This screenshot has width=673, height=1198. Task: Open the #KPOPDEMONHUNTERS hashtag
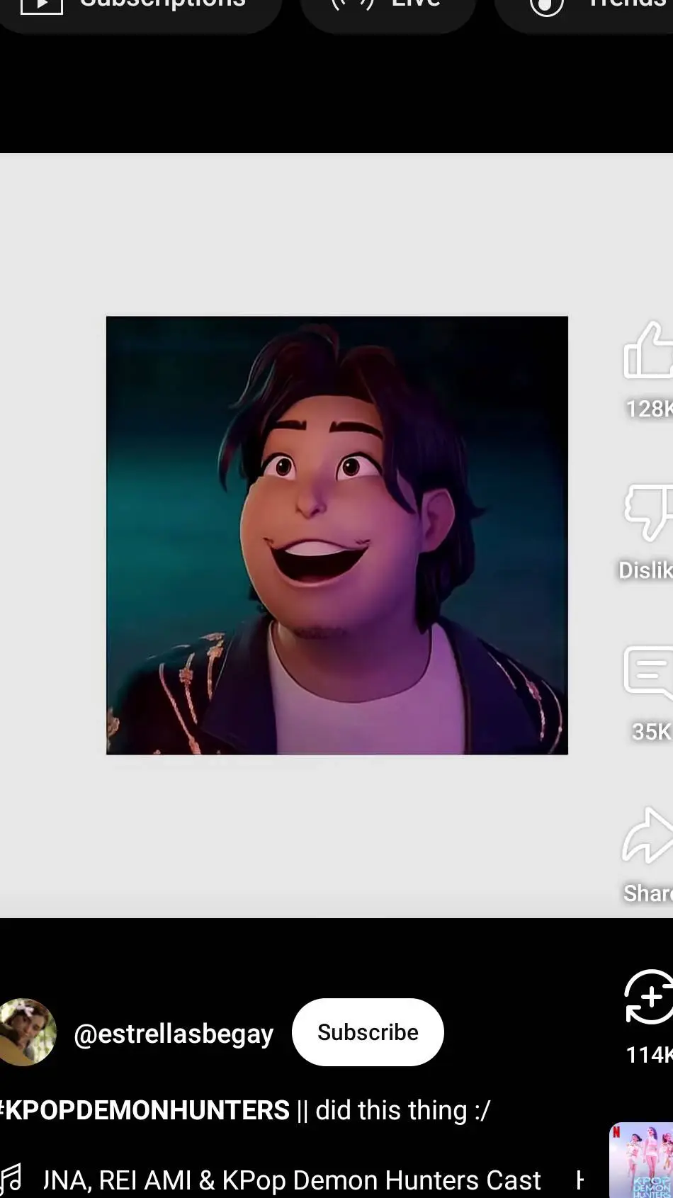coord(145,1110)
